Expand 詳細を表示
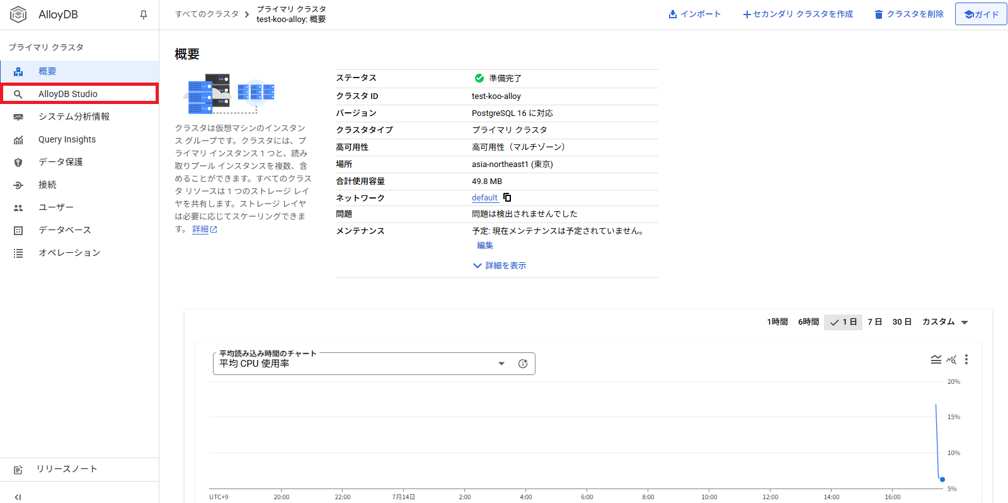 pos(500,265)
